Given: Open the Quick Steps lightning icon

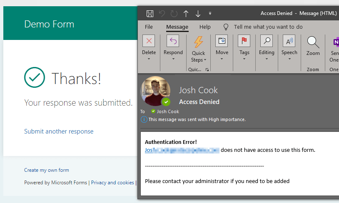Looking at the screenshot, I should point(198,42).
